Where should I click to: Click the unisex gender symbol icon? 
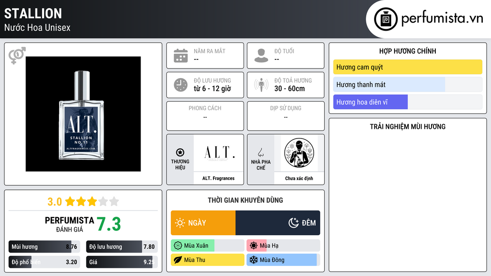17,56
